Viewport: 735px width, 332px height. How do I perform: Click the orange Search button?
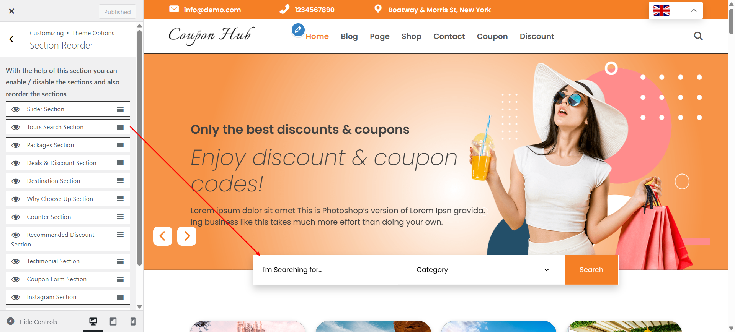tap(591, 270)
